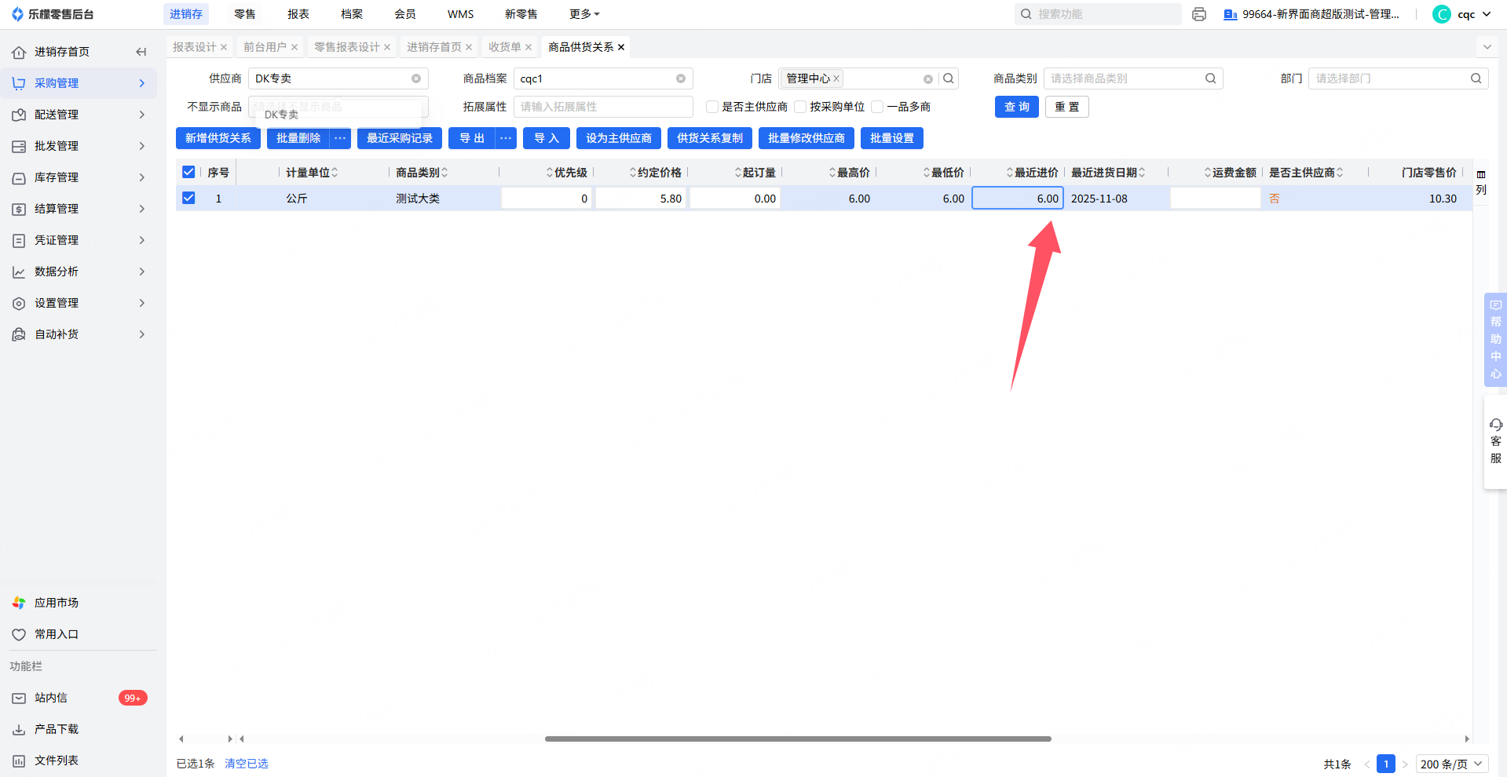This screenshot has width=1507, height=777.
Task: Click 清空已选 link
Action: click(247, 764)
